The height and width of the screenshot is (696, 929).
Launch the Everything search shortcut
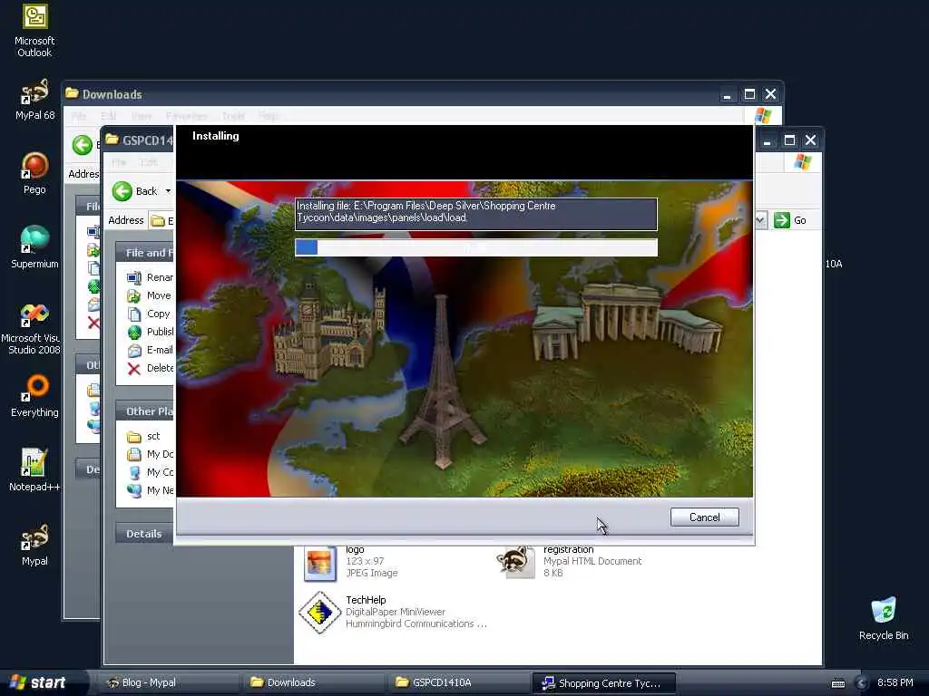tap(34, 396)
